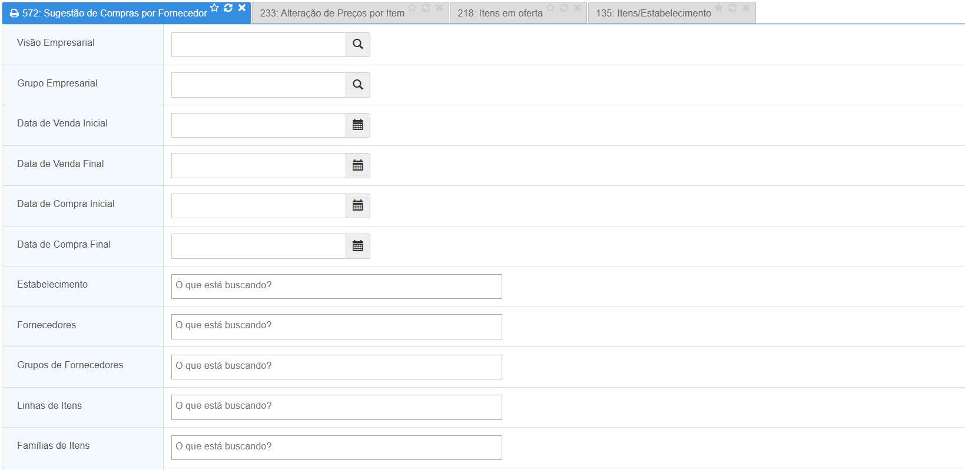Open calendar for Data de Compra Inicial
The width and height of the screenshot is (965, 470).
tap(358, 206)
